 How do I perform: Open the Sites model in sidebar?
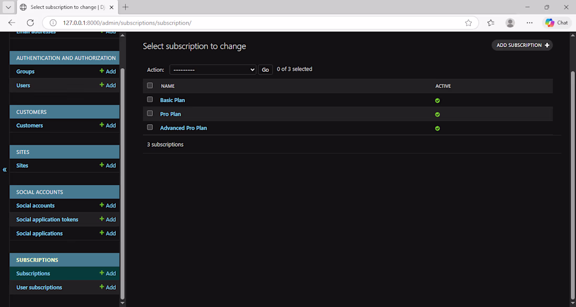(22, 166)
